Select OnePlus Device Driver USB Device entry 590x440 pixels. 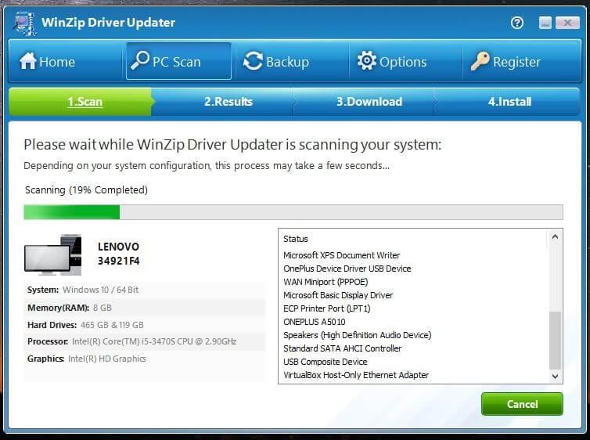[347, 269]
